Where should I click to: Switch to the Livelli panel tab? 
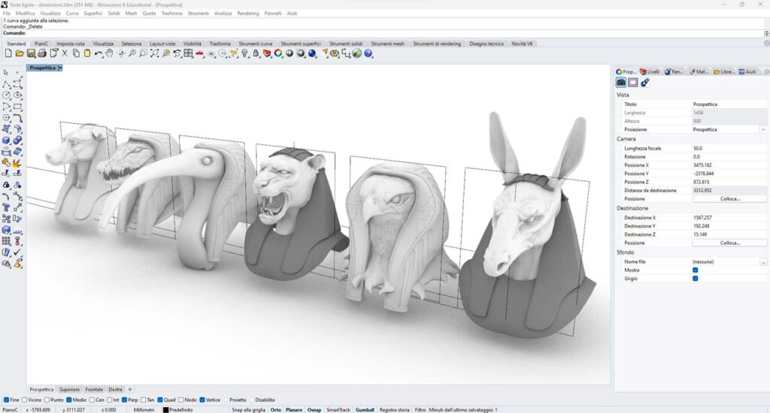(650, 71)
